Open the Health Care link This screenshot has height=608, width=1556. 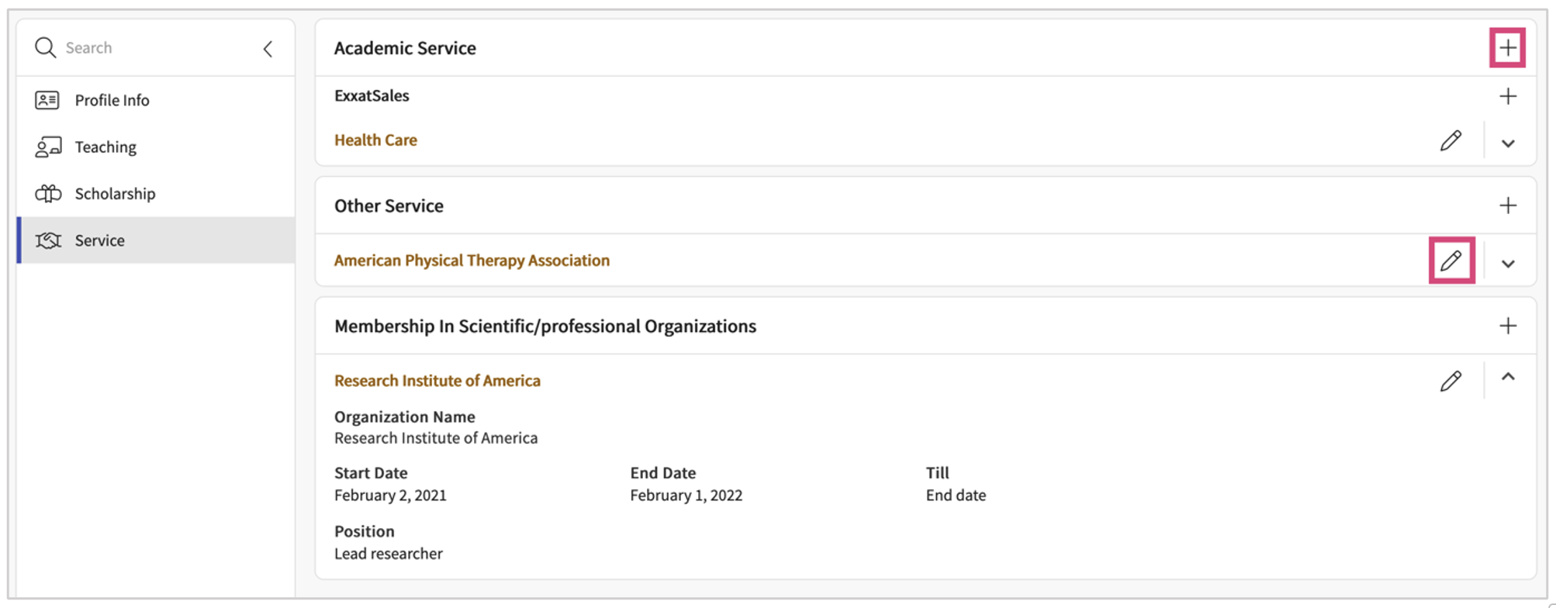point(375,140)
